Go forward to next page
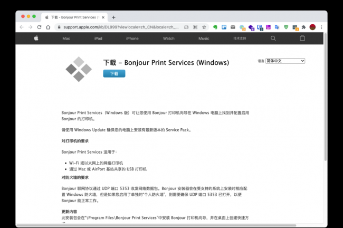Image resolution: width=343 pixels, height=228 pixels. tap(31, 27)
